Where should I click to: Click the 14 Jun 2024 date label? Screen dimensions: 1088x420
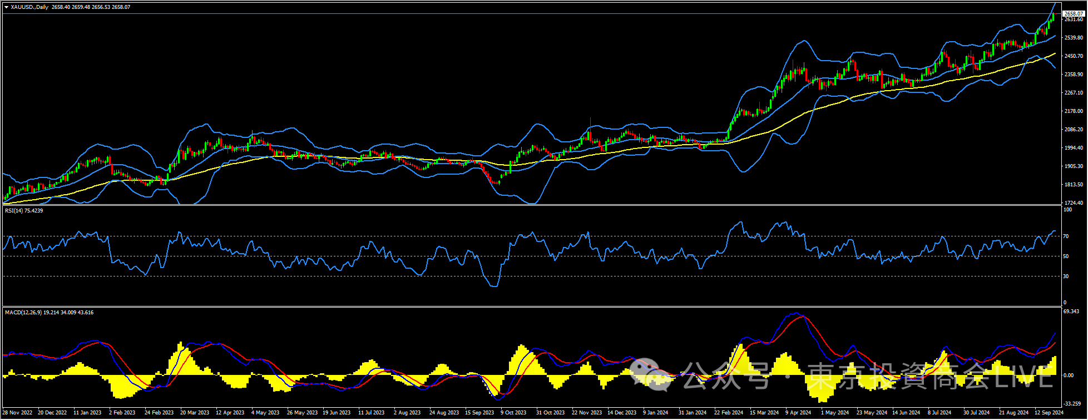tap(907, 413)
